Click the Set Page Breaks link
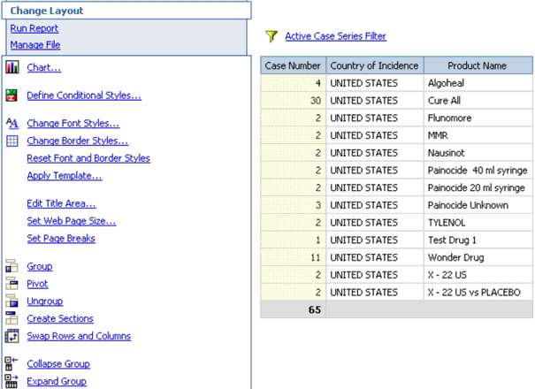 tap(61, 239)
